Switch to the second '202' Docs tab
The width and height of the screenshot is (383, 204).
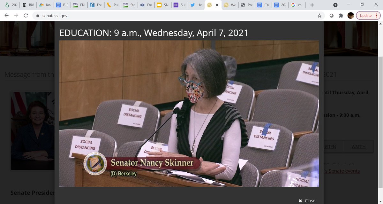[x=281, y=5]
